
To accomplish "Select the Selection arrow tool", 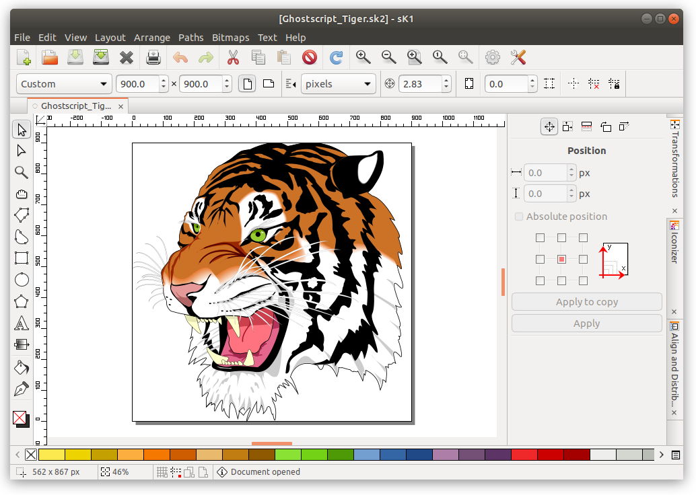I will pyautogui.click(x=22, y=130).
